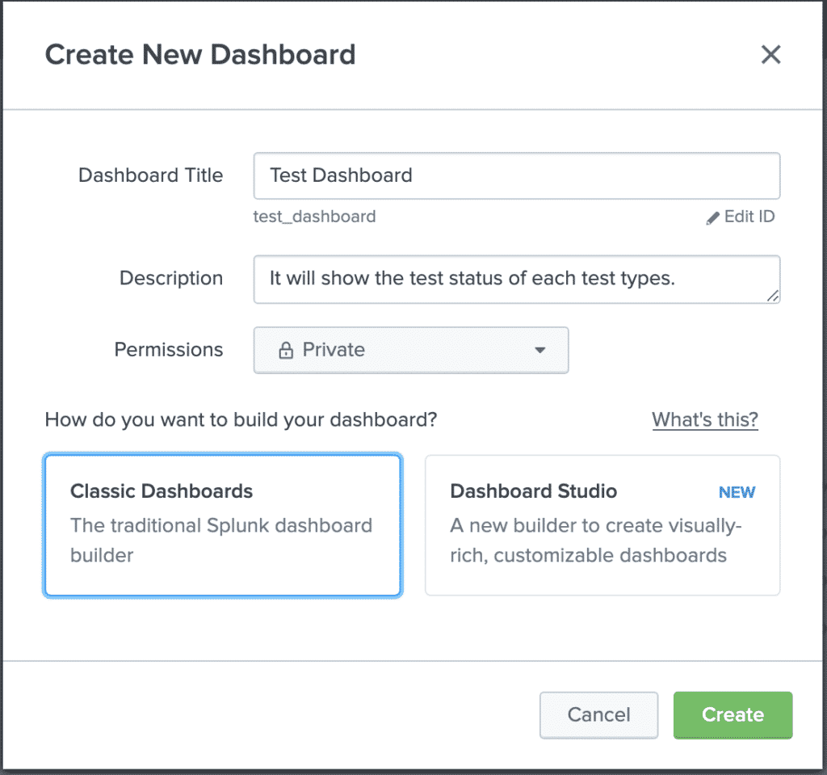Click the Create New Dashboard title text
The height and width of the screenshot is (775, 827).
pyautogui.click(x=200, y=54)
